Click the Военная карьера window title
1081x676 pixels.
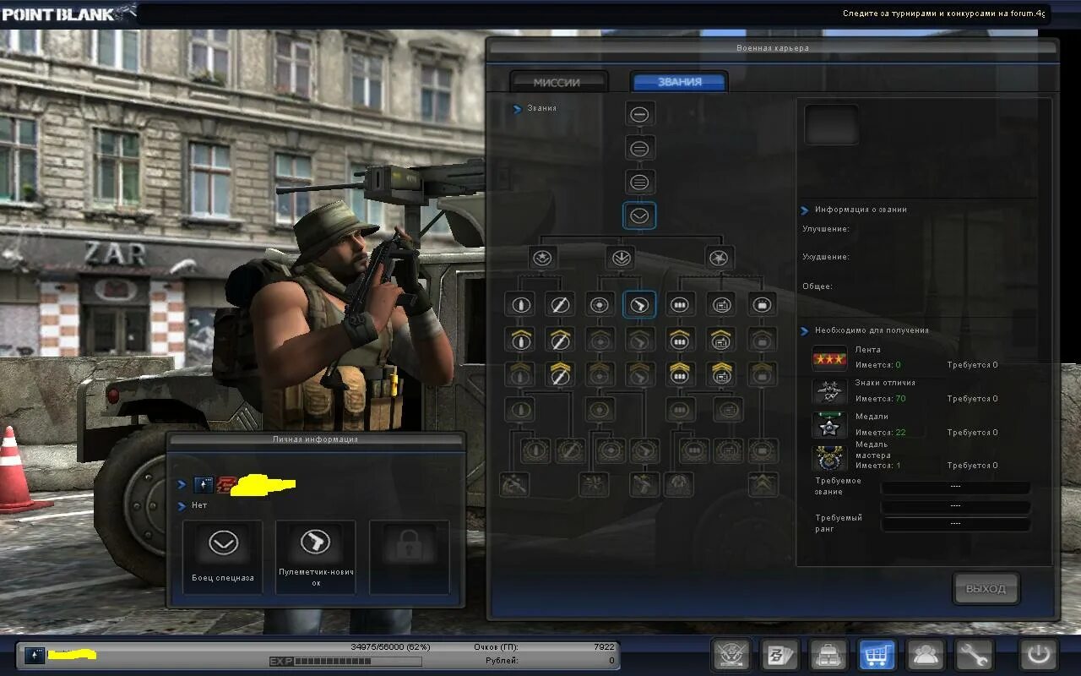pos(773,48)
